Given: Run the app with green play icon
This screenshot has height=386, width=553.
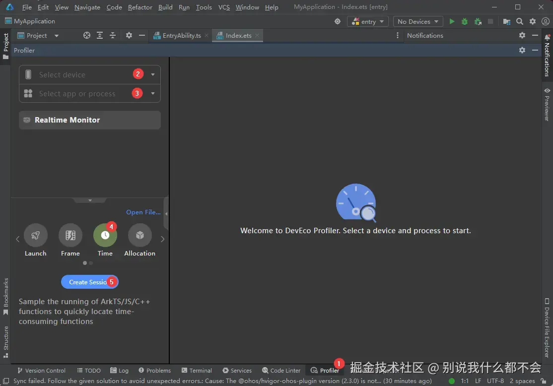Looking at the screenshot, I should point(452,21).
